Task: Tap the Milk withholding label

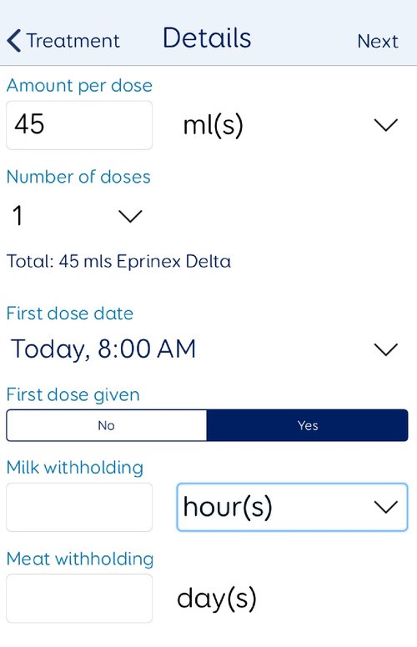Action: [x=75, y=468]
